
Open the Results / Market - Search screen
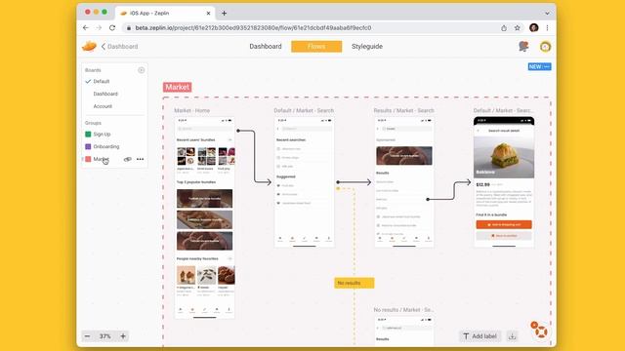click(x=404, y=182)
